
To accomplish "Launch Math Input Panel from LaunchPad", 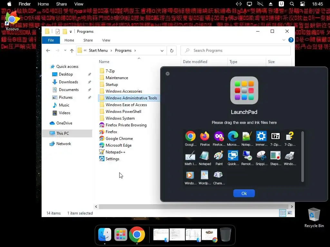I will 190,156.
